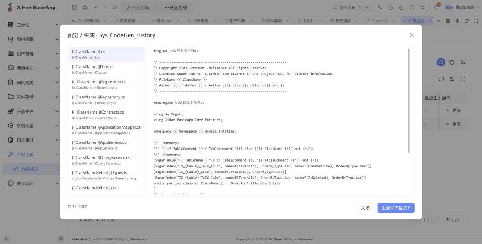Click the refresh icon in header
The height and width of the screenshot is (244, 482).
click(x=115, y=8)
